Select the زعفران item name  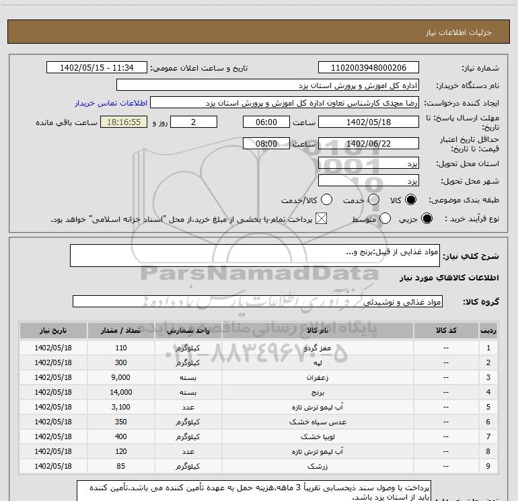pyautogui.click(x=318, y=377)
